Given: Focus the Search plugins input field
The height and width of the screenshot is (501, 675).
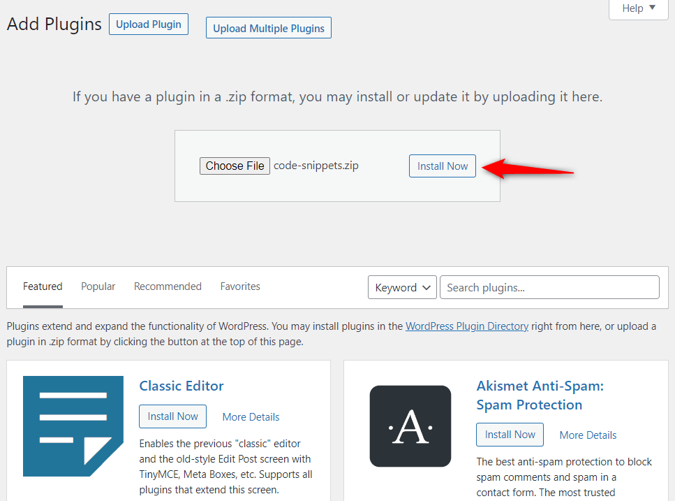Looking at the screenshot, I should (549, 288).
